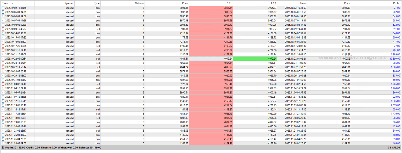The width and height of the screenshot is (402, 153).
Task: Select the open price 4186.08
Action: tap(184, 54)
